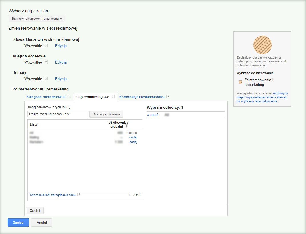Click help icon beside Listy remarketingowe
Screen dimensions: 306x234
pyautogui.click(x=113, y=97)
